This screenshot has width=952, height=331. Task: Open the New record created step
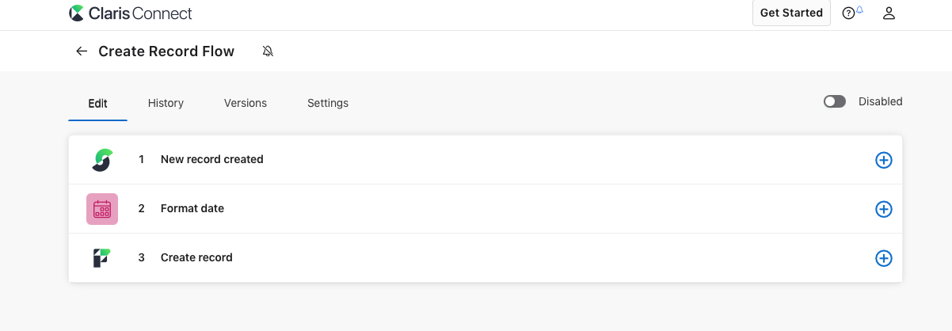(211, 159)
